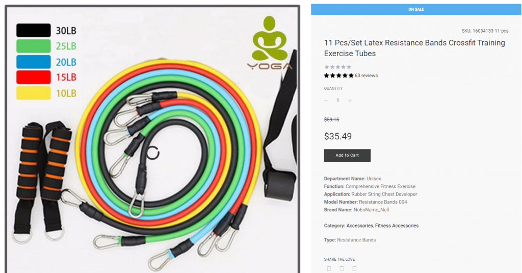This screenshot has width=522, height=273.
Task: Click the Resistance Bands type link
Action: [x=356, y=240]
